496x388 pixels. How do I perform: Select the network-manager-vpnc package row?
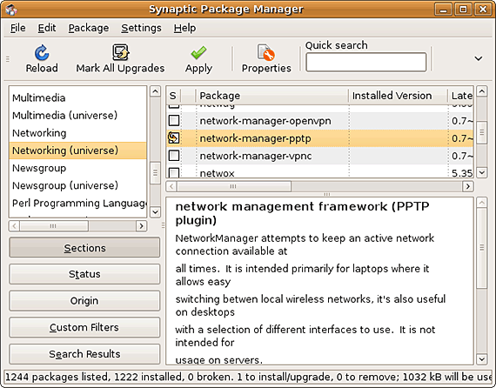pyautogui.click(x=320, y=156)
